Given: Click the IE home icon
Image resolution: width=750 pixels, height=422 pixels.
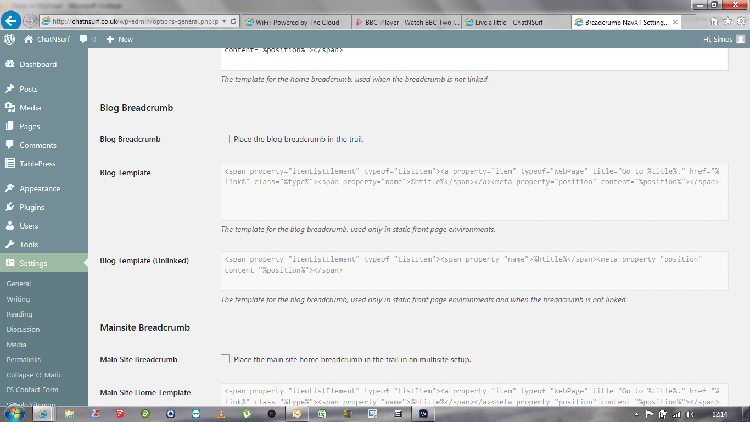Looking at the screenshot, I should (x=714, y=21).
